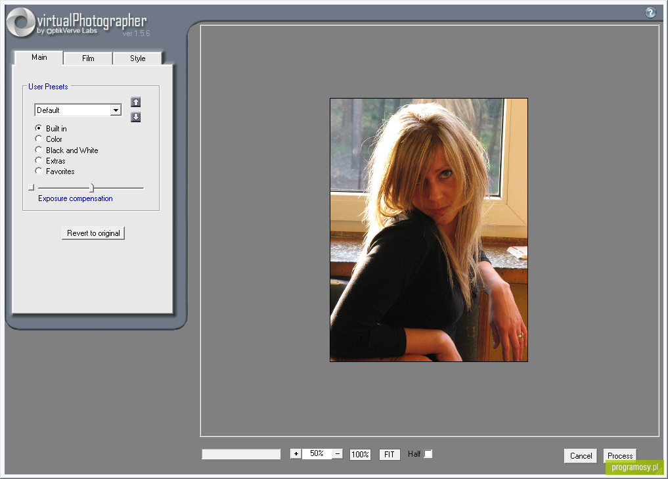Viewport: 668px width, 479px height.
Task: Click the empty progress bar
Action: [241, 454]
